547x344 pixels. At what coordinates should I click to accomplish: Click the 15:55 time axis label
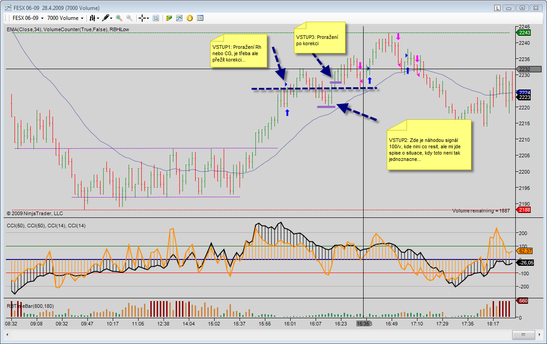265,324
